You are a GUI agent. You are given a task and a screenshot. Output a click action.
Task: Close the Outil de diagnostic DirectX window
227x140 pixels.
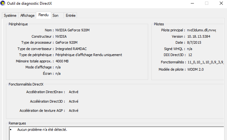pos(221,3)
